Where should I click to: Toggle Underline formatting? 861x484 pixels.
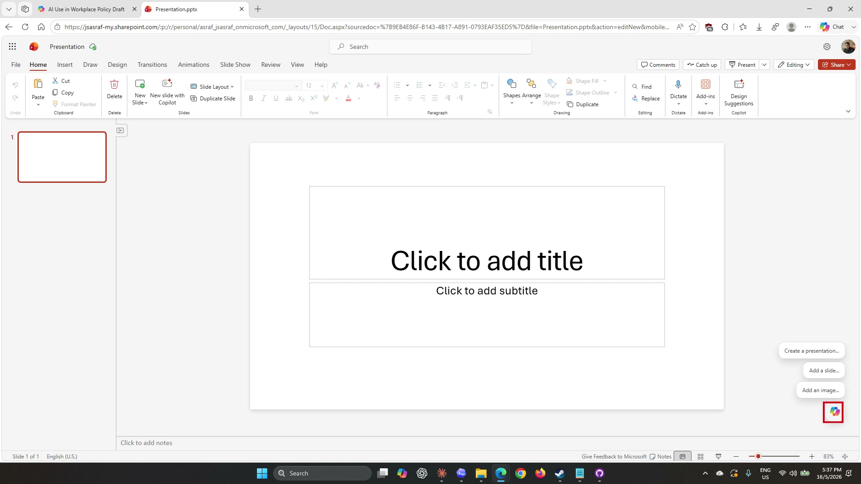(x=276, y=98)
